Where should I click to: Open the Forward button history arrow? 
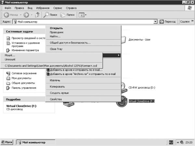(32, 15)
